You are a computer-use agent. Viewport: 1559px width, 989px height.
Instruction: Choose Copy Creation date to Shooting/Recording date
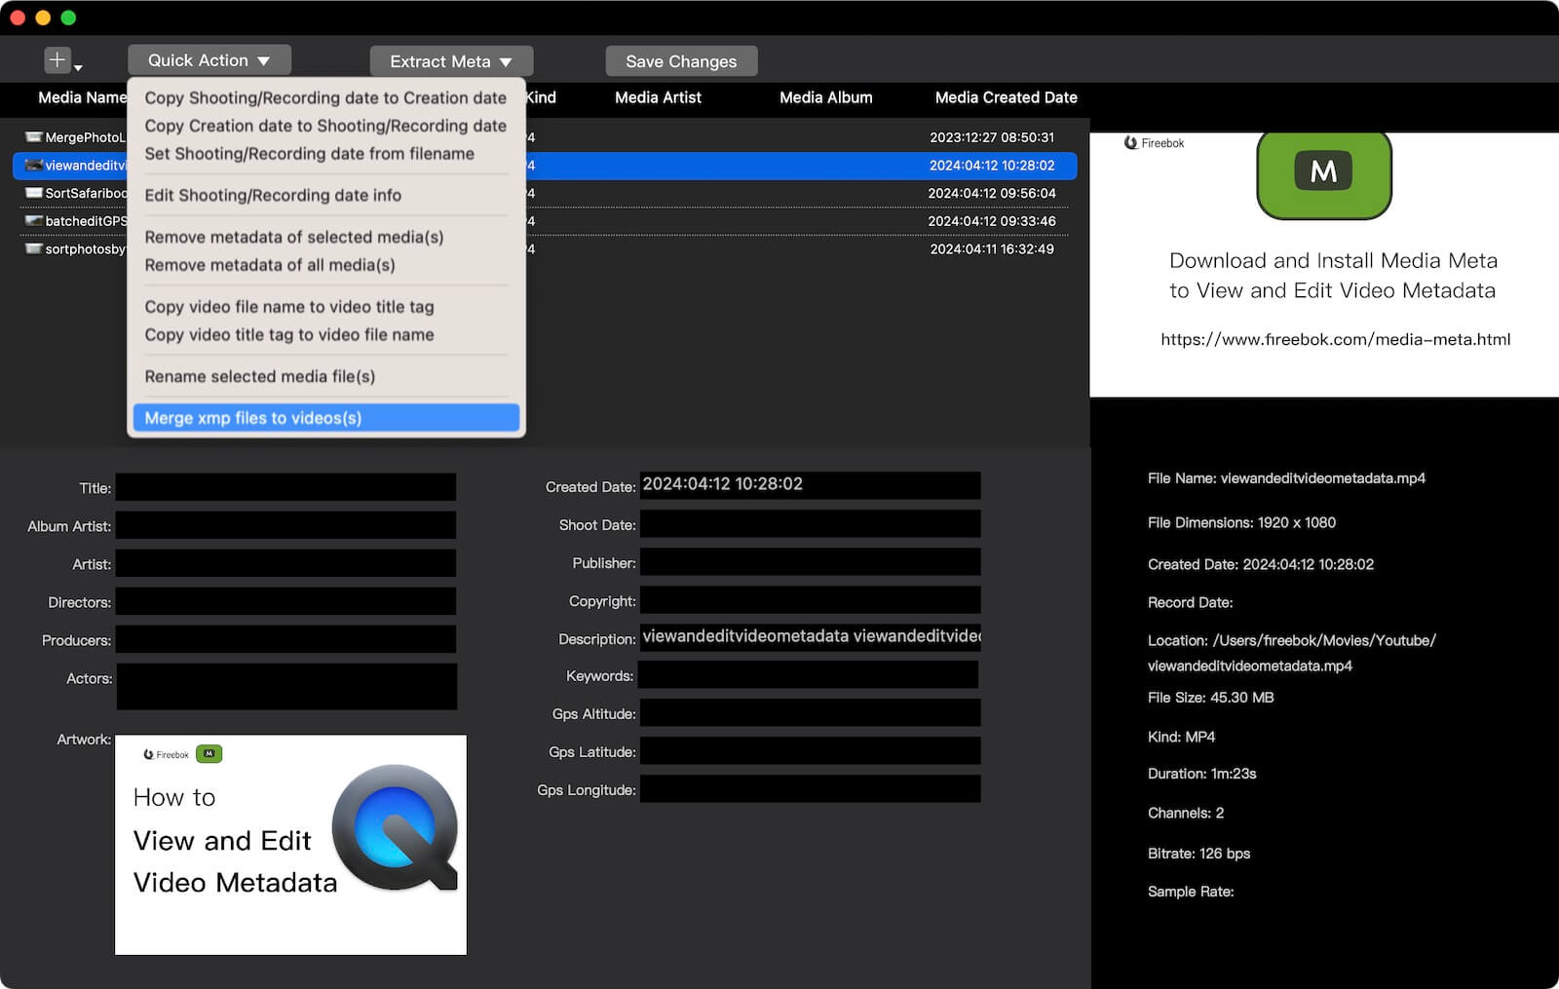click(x=325, y=126)
